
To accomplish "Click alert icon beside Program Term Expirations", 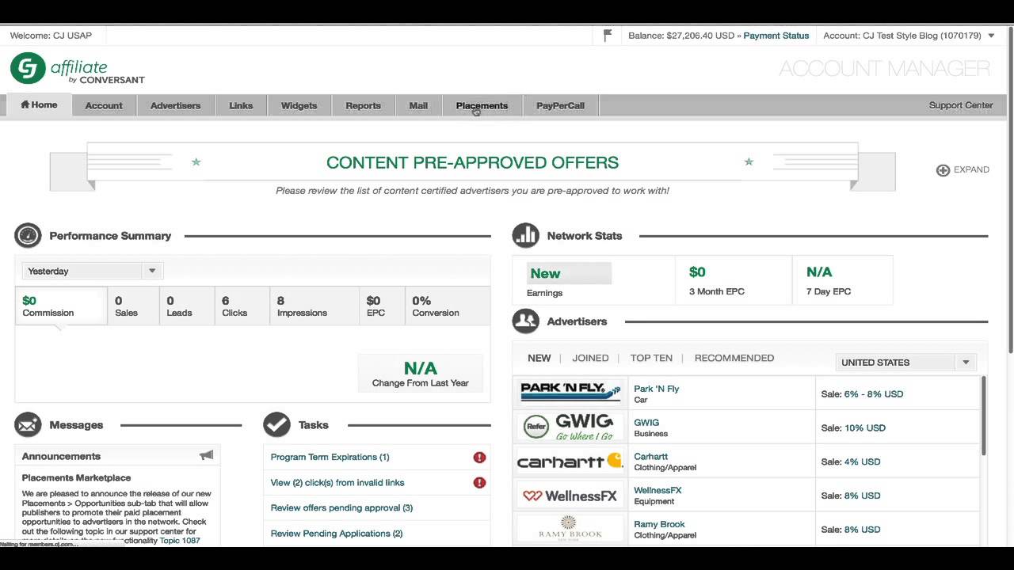I will [479, 458].
